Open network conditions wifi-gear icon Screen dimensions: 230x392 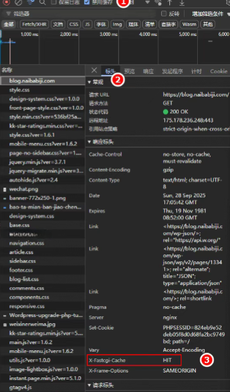[x=158, y=3]
